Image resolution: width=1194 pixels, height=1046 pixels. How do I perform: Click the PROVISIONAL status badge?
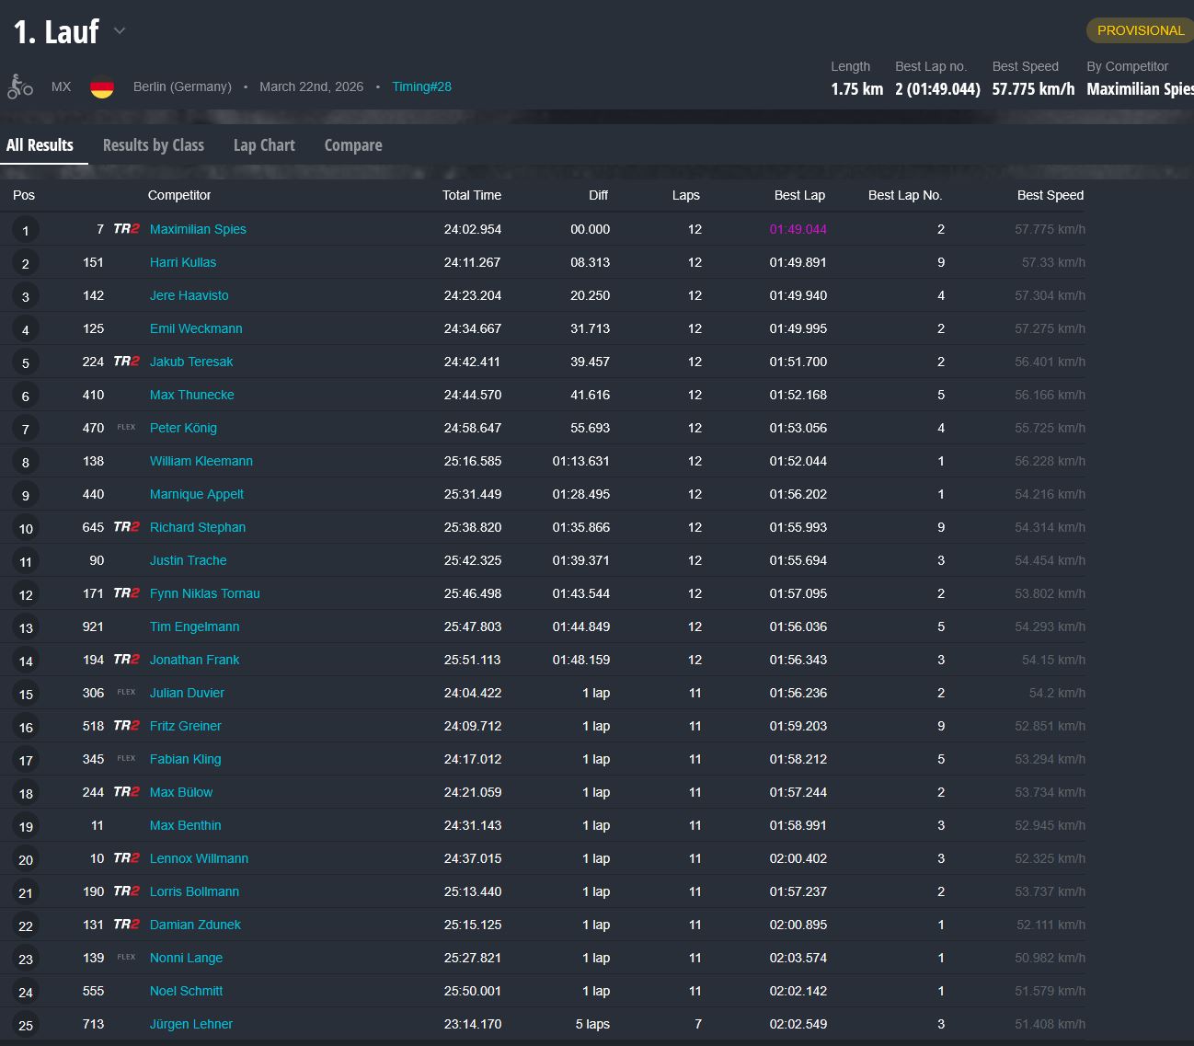point(1140,30)
